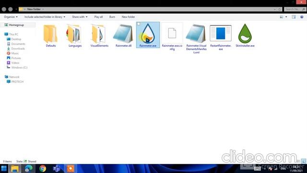The height and width of the screenshot is (173, 307).
Task: Open Microsoft Teams from taskbar
Action: pyautogui.click(x=57, y=169)
